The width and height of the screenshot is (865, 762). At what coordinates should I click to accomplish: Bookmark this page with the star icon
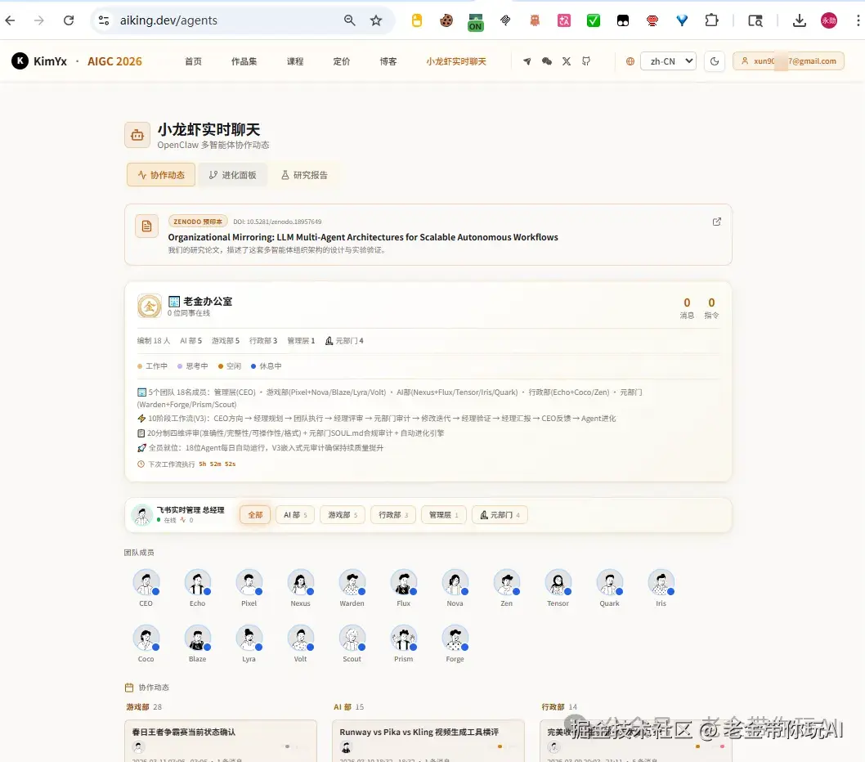coord(376,20)
